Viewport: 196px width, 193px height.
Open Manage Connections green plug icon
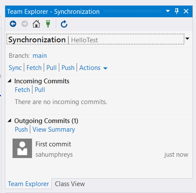(48, 24)
